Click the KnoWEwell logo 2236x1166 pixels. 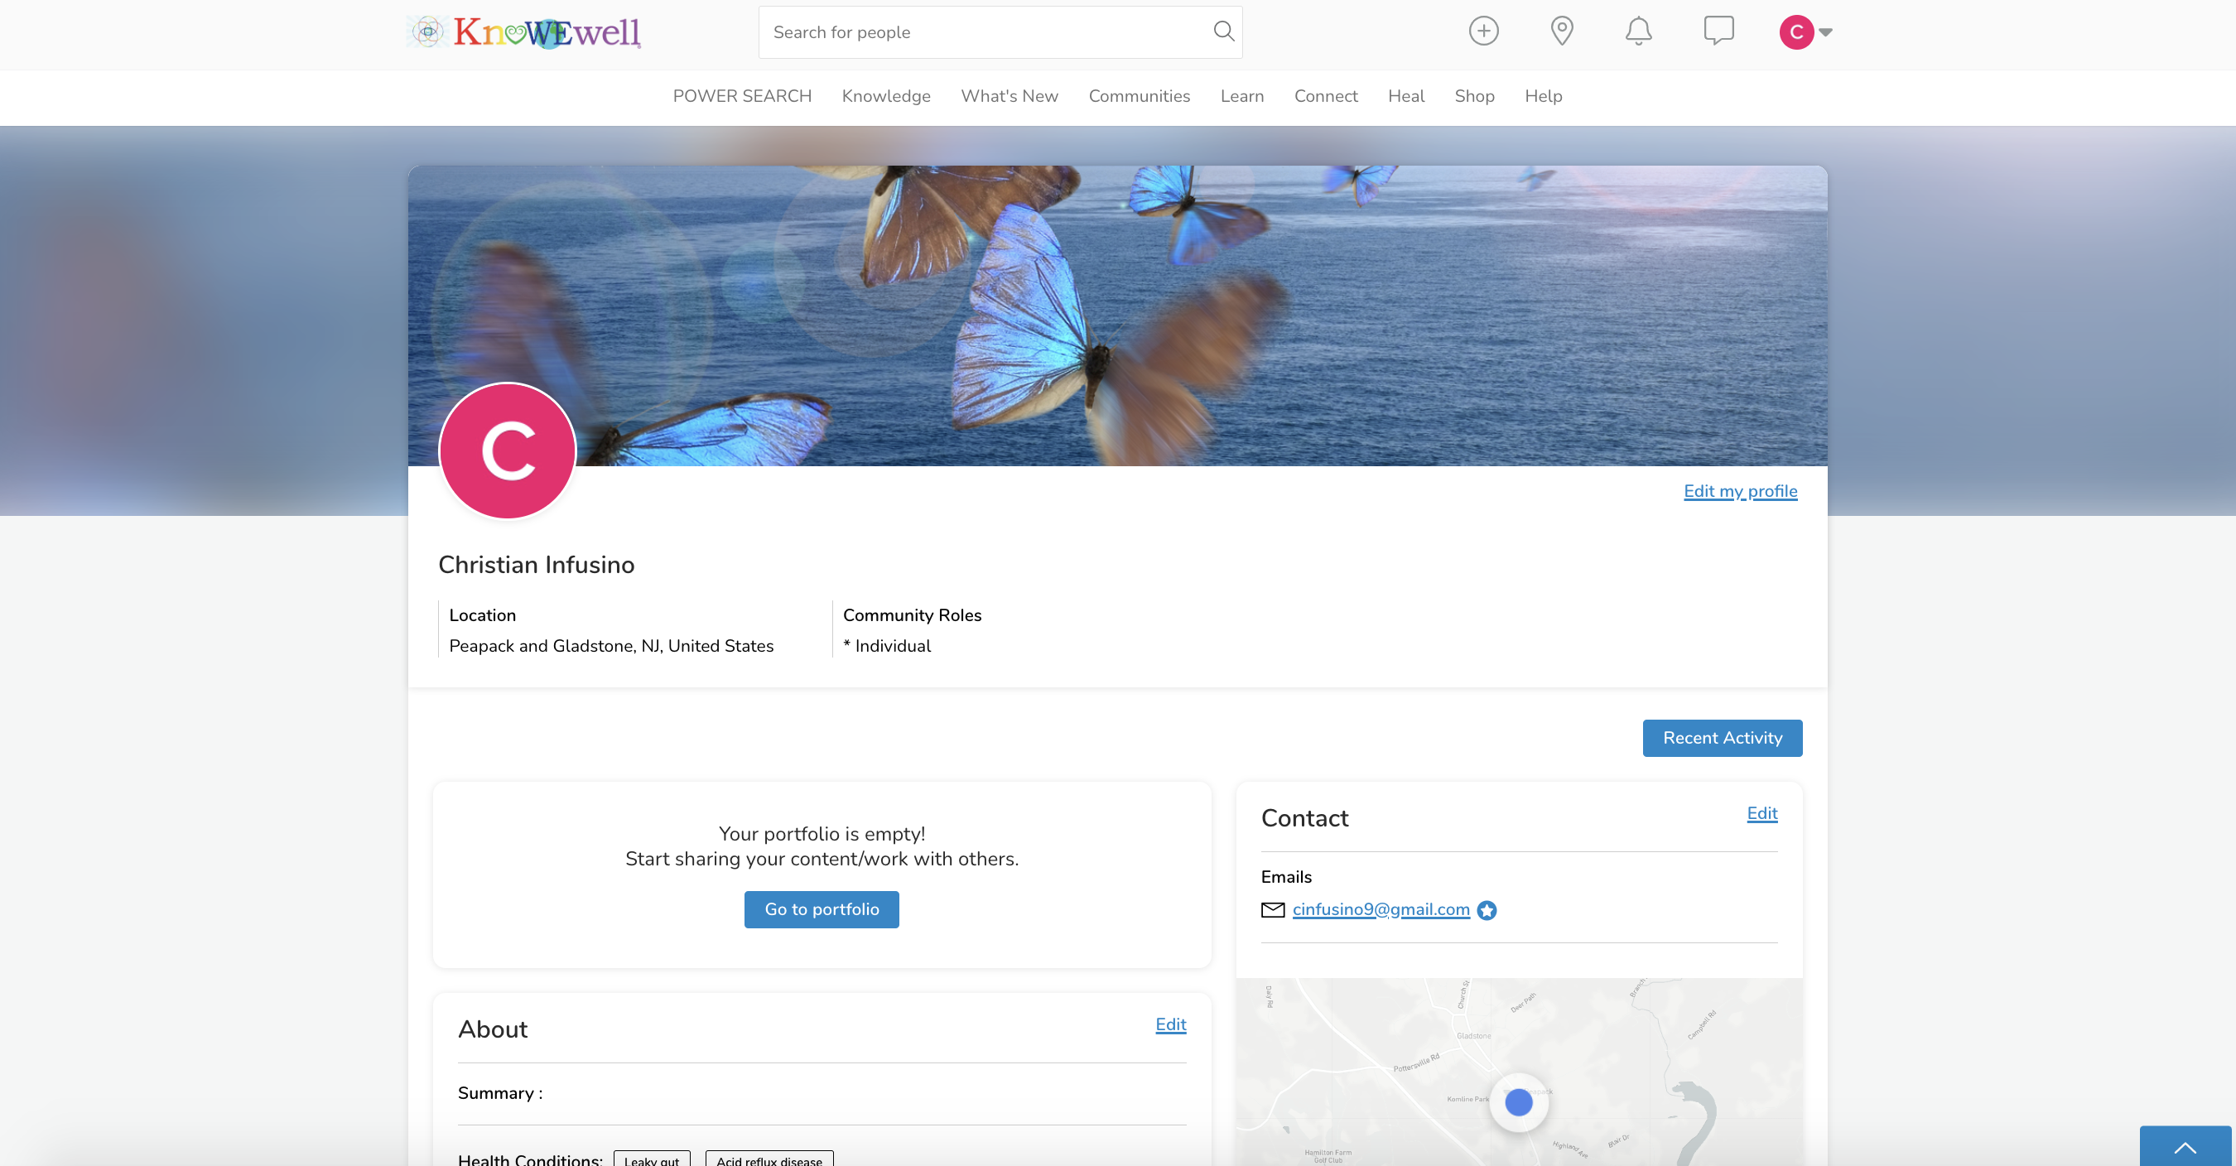click(x=524, y=32)
